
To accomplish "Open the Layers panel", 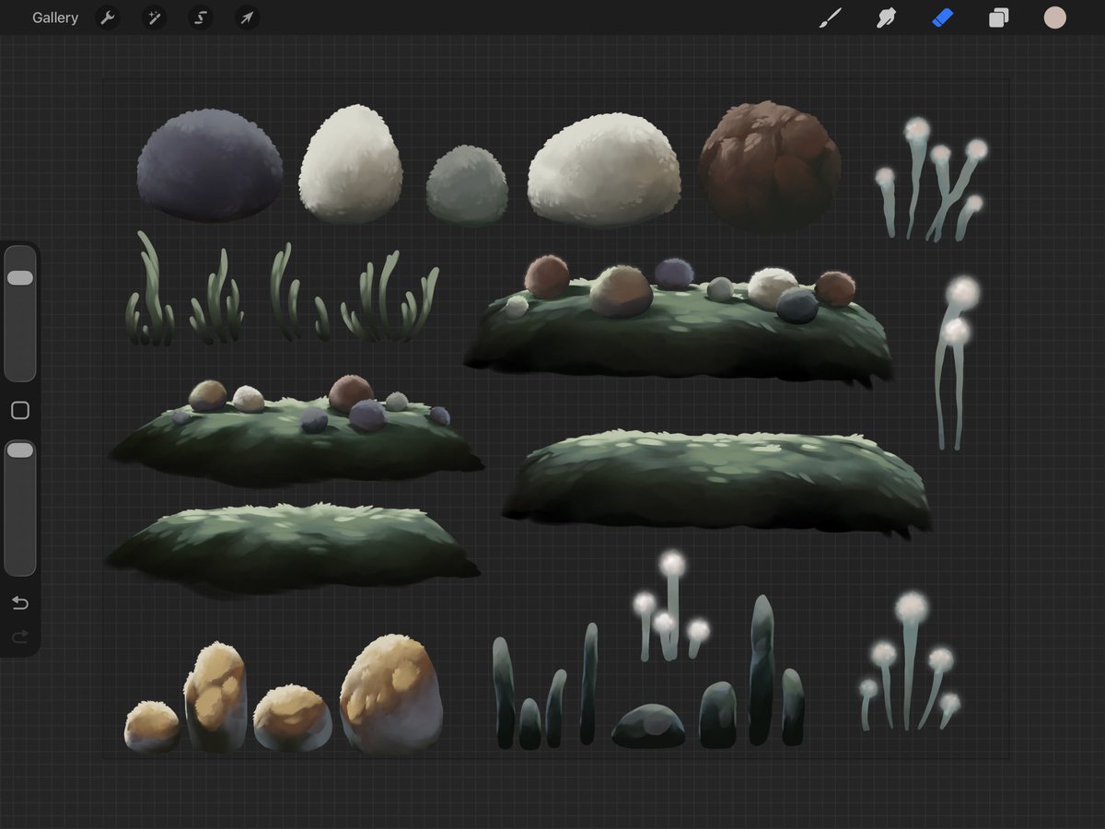I will pyautogui.click(x=999, y=18).
